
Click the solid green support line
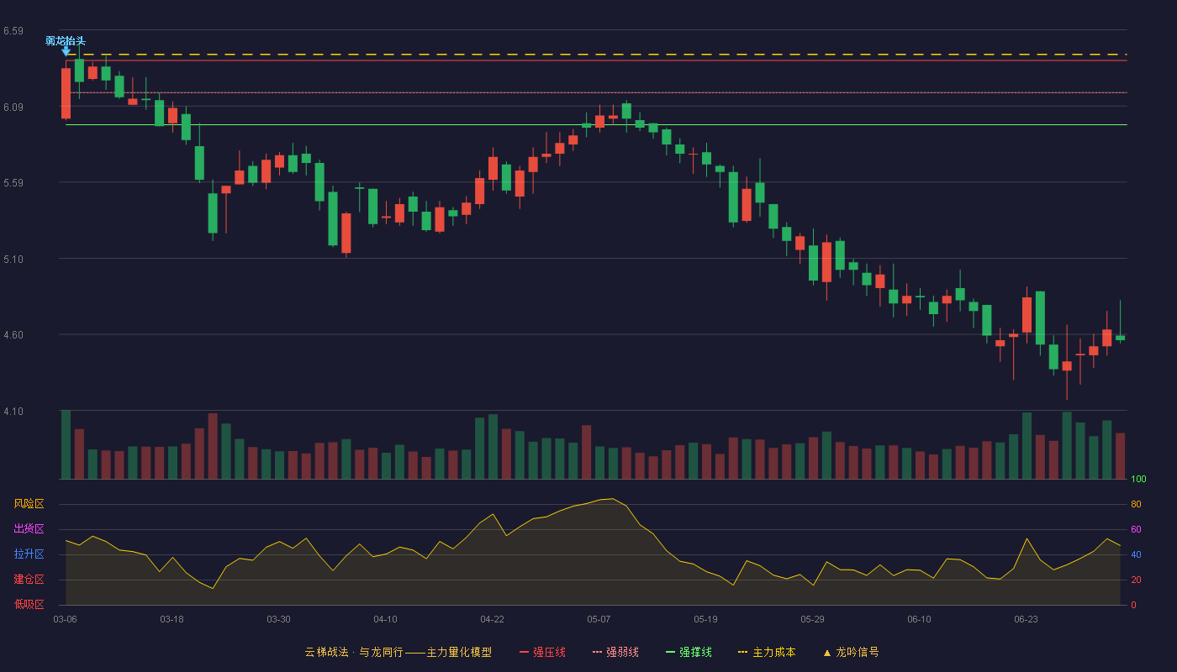pyautogui.click(x=596, y=124)
